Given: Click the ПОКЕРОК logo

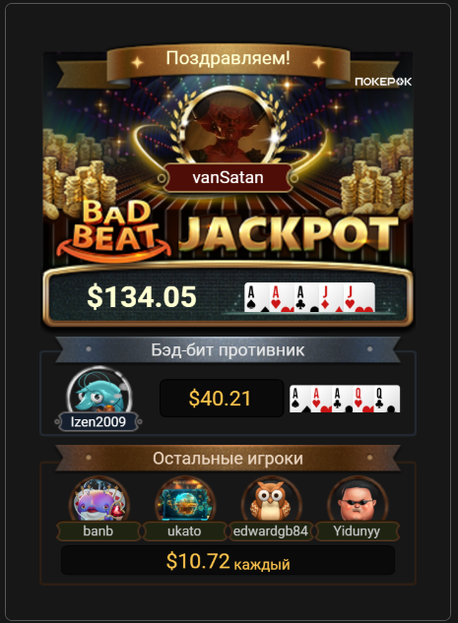Looking at the screenshot, I should pos(383,82).
